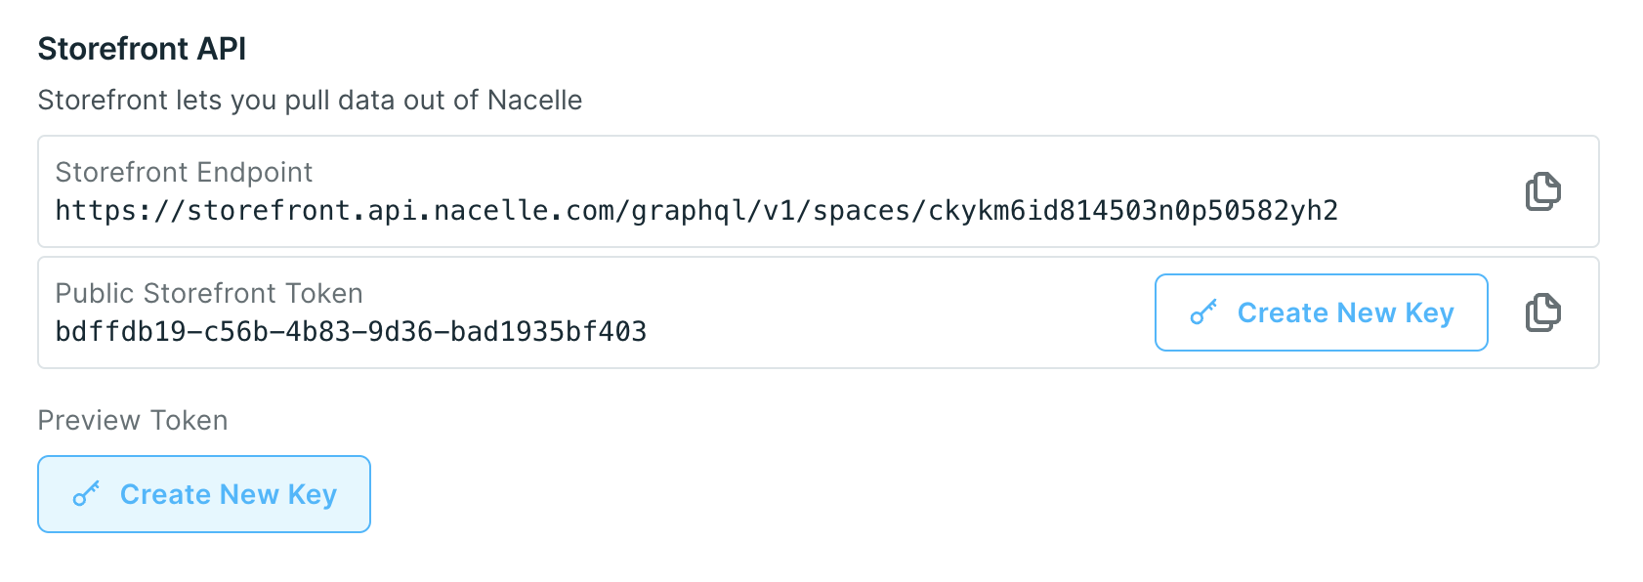Screen dimensions: 1643x582
Task: Click the word Nacelle in the description
Action: (x=535, y=100)
